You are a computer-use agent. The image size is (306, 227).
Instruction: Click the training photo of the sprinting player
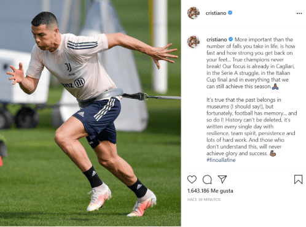(90, 113)
